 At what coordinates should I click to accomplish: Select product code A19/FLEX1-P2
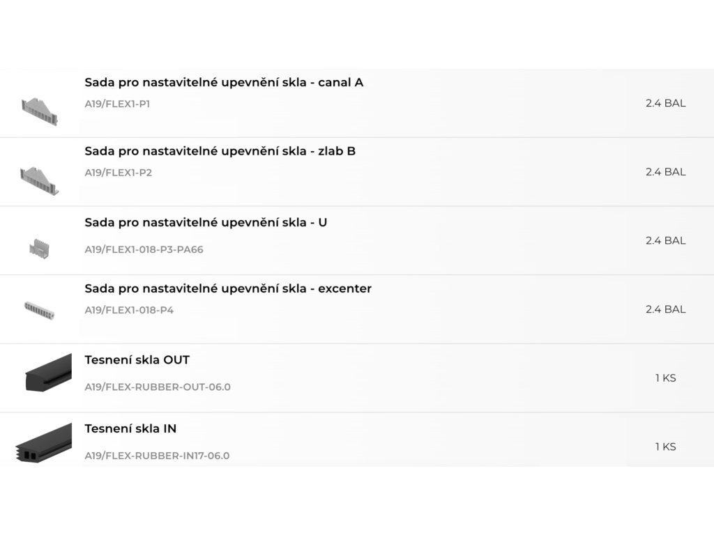pyautogui.click(x=119, y=173)
